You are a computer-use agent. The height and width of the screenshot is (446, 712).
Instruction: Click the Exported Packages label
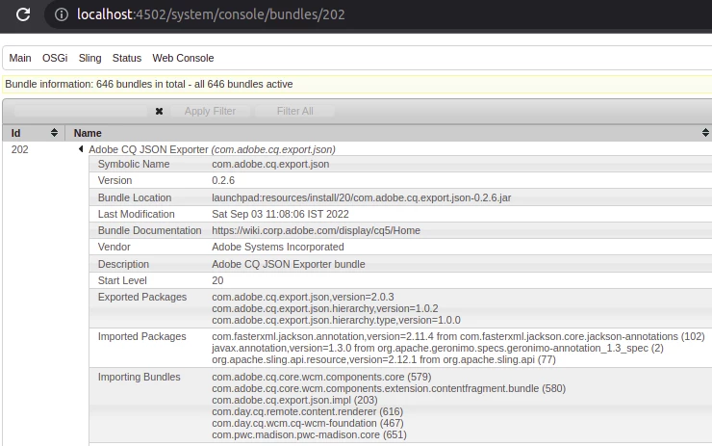142,297
